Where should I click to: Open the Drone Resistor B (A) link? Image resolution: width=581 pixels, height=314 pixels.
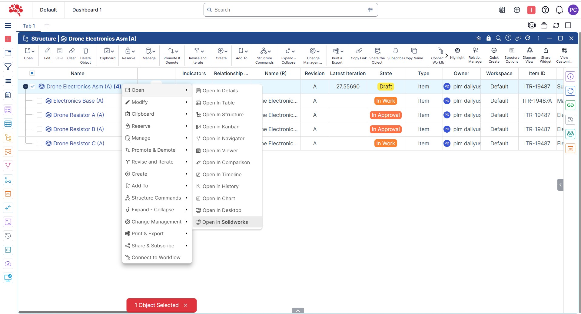pos(78,129)
